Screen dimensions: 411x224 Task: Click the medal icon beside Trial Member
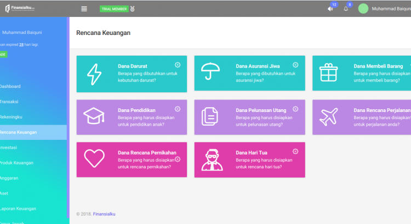coord(133,9)
